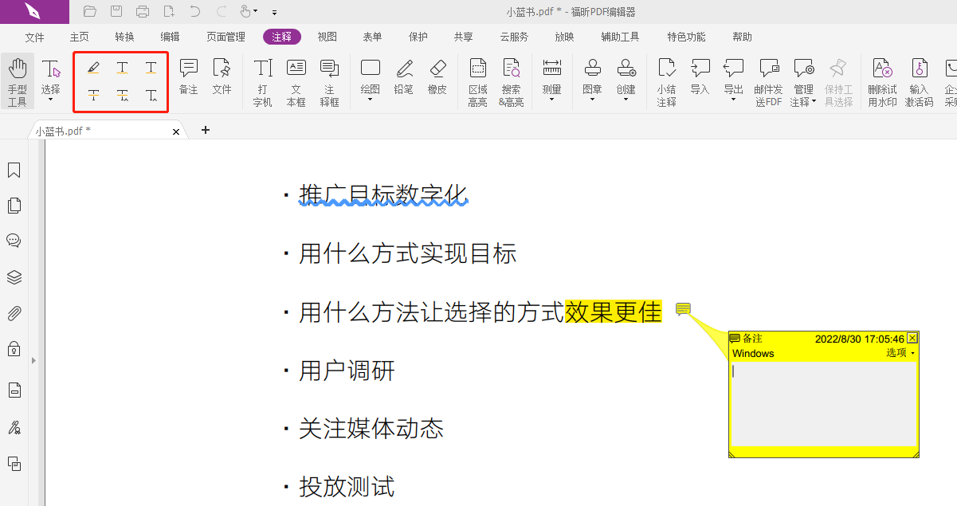957x506 pixels.
Task: Pick the 铅笔 pencil drawing tool
Action: (403, 76)
